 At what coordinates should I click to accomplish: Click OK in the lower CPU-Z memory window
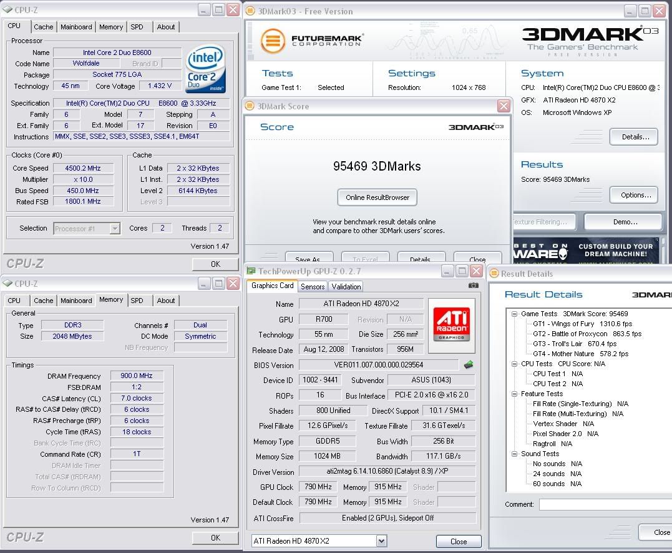(x=215, y=537)
